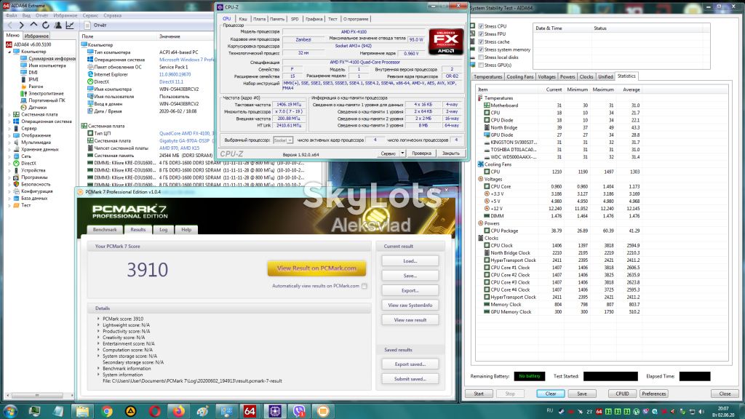Open CPU-Z Сервис dropdown arrow
Viewport: 745px width, 419px height.
point(402,153)
